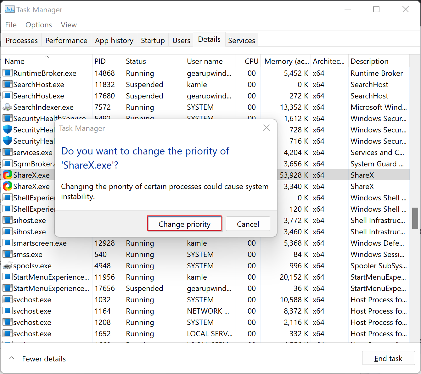The width and height of the screenshot is (421, 374).
Task: Click Suspended status of PID 17656
Action: tap(144, 288)
